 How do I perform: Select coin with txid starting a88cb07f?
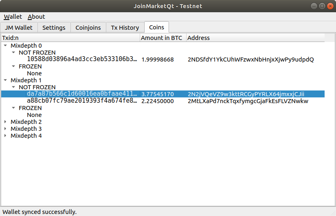(81, 101)
